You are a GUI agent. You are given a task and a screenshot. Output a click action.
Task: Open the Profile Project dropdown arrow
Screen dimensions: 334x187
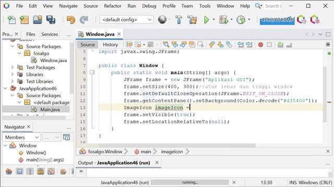point(249,20)
